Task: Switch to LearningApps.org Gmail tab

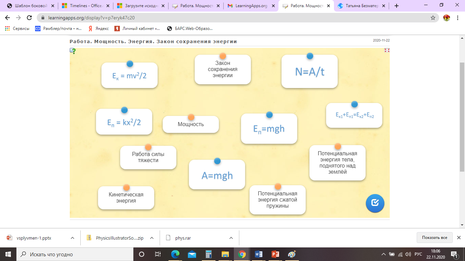Action: pos(251,6)
